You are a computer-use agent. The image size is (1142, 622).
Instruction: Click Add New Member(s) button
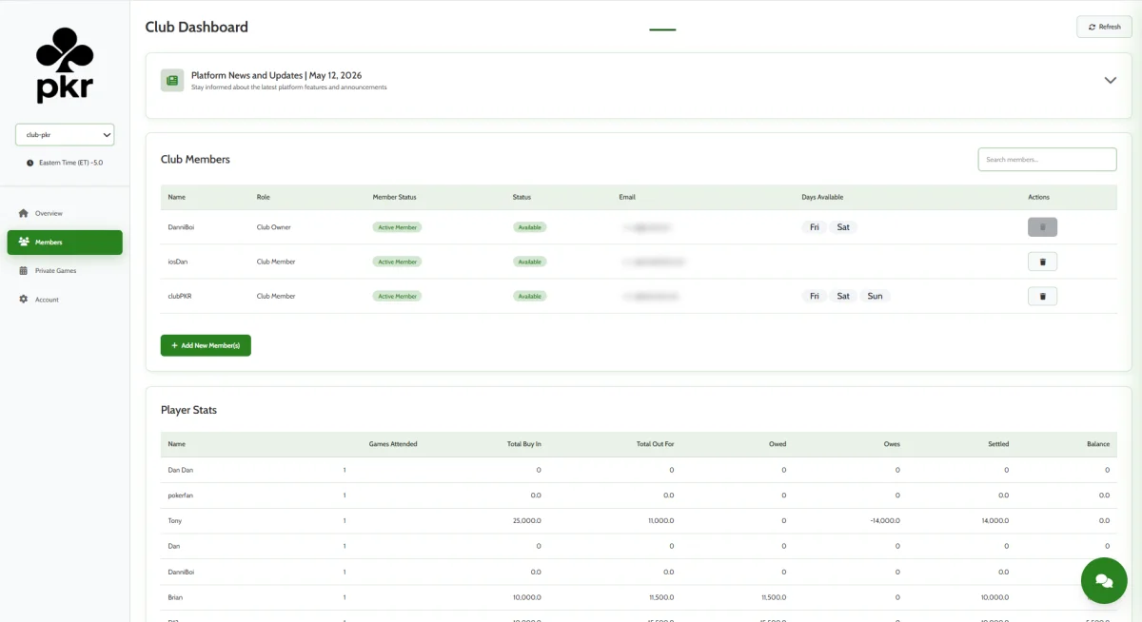click(206, 345)
